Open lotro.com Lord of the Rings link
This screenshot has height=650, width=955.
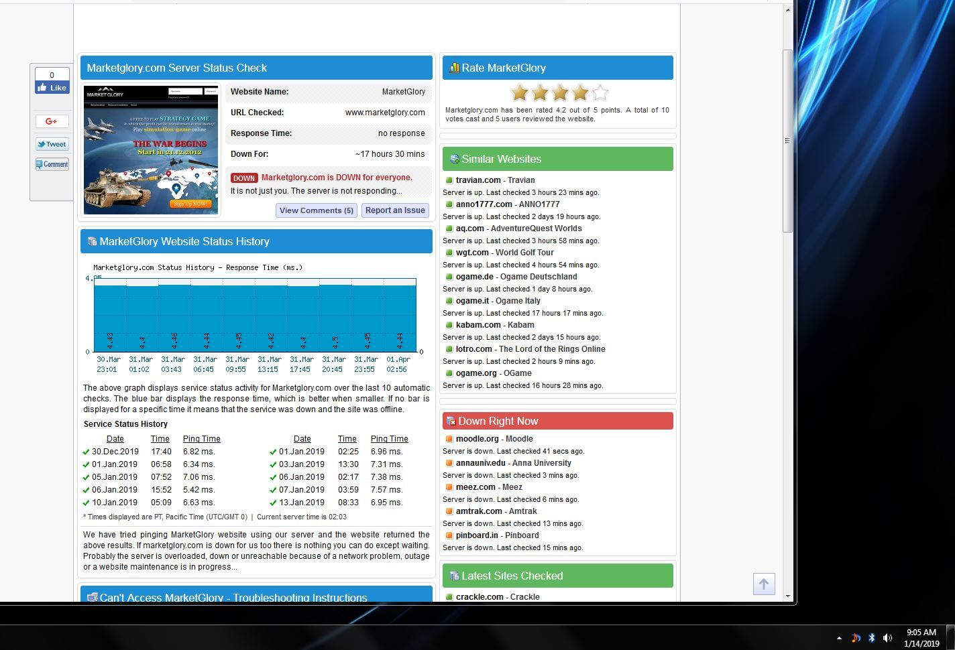tap(530, 349)
